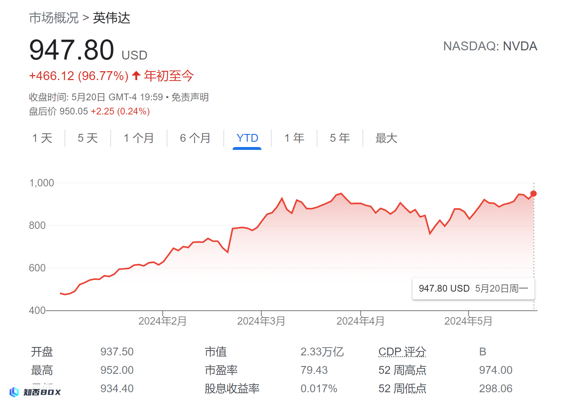Open the 市场概况 breadcrumb link
The width and height of the screenshot is (577, 405).
(54, 18)
